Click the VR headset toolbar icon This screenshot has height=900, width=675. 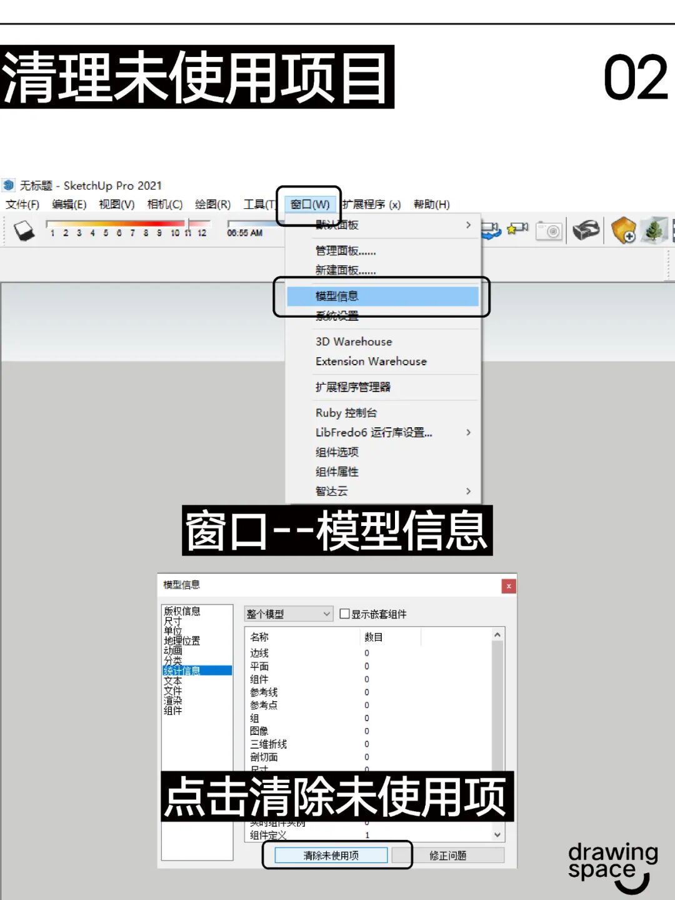pyautogui.click(x=586, y=230)
